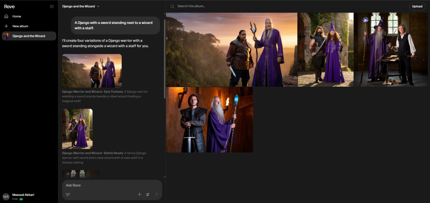Image resolution: width=430 pixels, height=203 pixels.
Task: Click the send arrow icon
Action: [x=157, y=194]
